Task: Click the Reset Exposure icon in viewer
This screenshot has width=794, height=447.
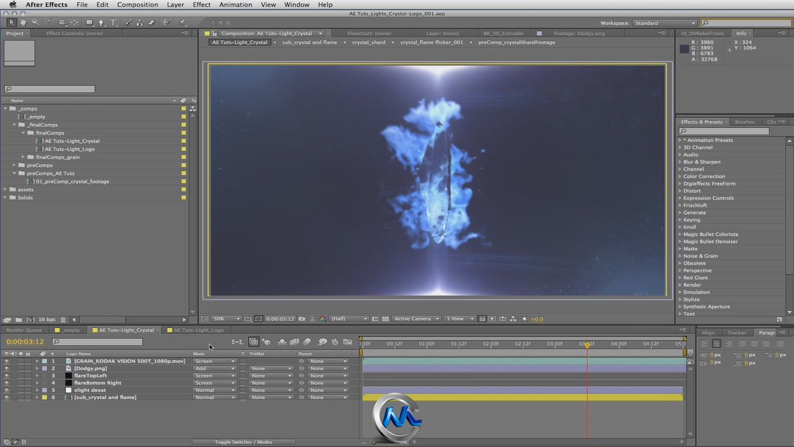Action: [x=524, y=318]
